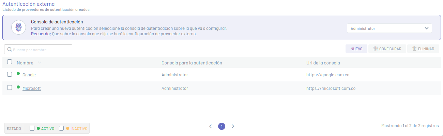This screenshot has height=136, width=443.
Task: Click the trash icon on the ELIMINAR button
Action: pyautogui.click(x=414, y=49)
